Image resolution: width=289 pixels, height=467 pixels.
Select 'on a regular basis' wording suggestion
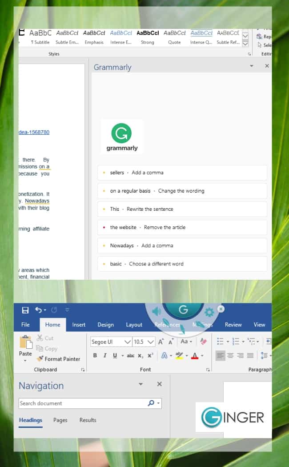182,191
